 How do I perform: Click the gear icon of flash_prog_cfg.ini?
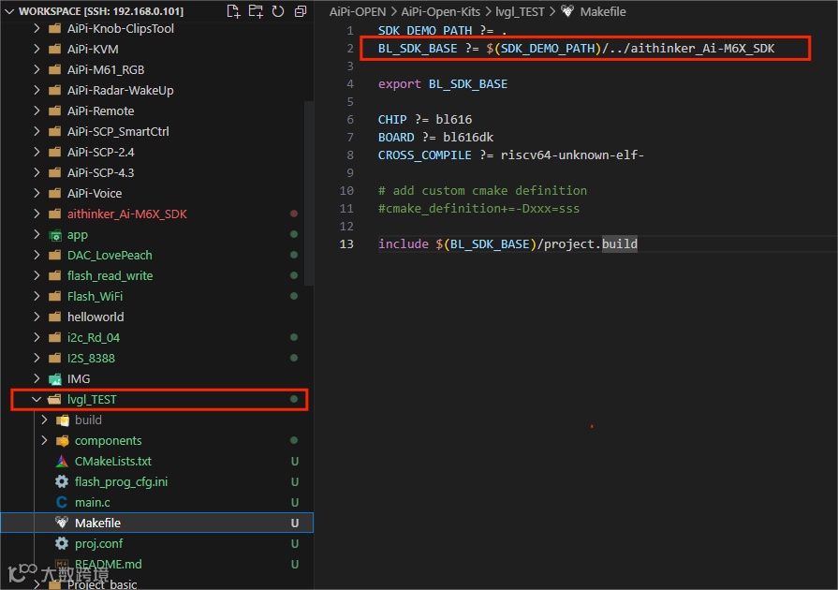click(x=62, y=481)
